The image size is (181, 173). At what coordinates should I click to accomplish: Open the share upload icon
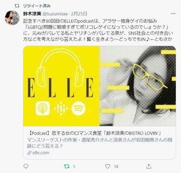pos(149,166)
